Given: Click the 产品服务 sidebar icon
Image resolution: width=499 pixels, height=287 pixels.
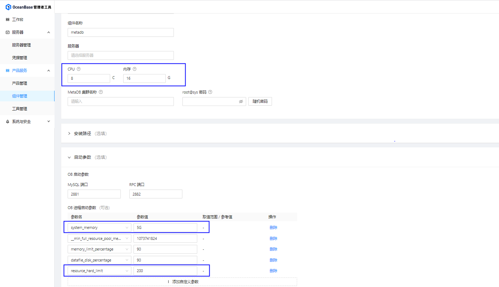Looking at the screenshot, I should [7, 70].
